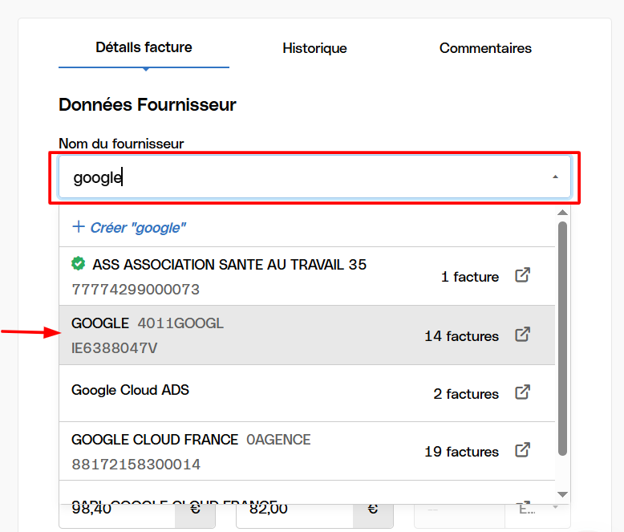Click the dropdown list scrollbar thumb
Viewport: 624px width, 532px height.
562,339
